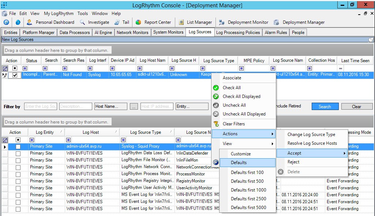The image size is (375, 216).
Task: Click the Host Name filter field
Action: coord(110,106)
